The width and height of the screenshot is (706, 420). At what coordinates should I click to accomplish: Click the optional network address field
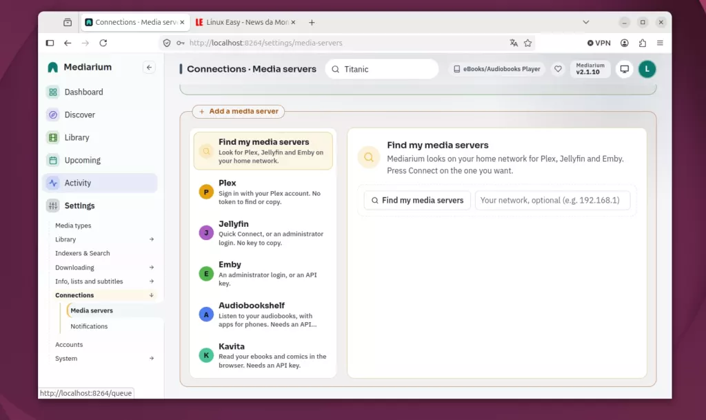[x=552, y=200]
